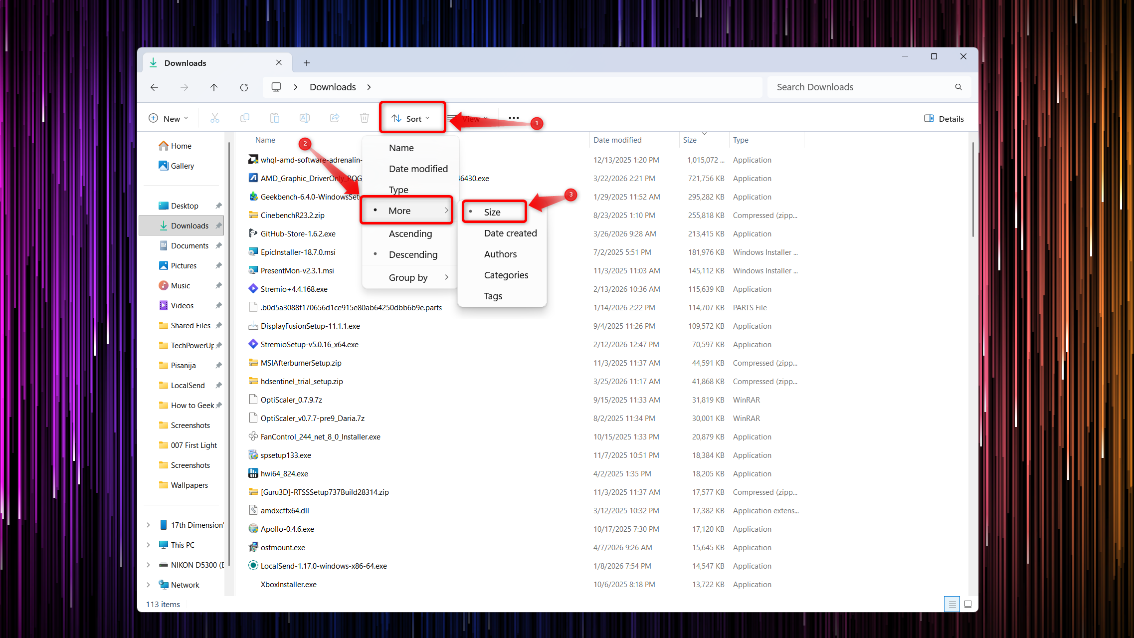Open Gallery in the sidebar
The width and height of the screenshot is (1134, 638).
coord(182,166)
